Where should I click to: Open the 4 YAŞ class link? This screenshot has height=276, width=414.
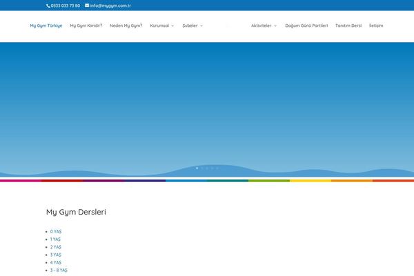coord(56,262)
